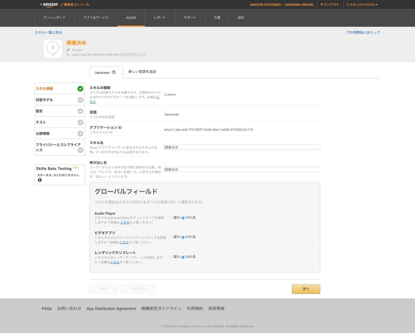Open the サポート nav tab
Screen dimensions: 415x333
pos(190,18)
